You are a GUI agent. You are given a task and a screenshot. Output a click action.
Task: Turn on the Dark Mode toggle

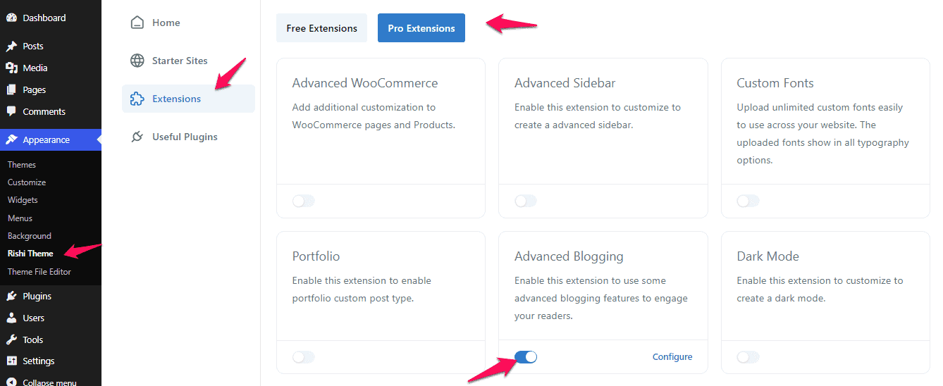pyautogui.click(x=748, y=357)
